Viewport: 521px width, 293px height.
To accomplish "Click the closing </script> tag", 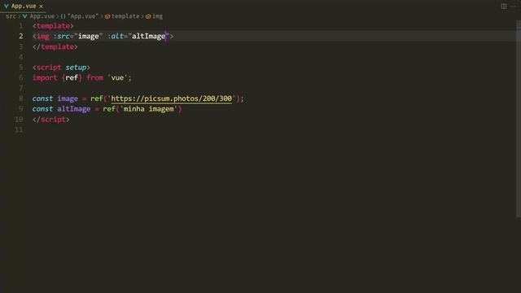I will (x=51, y=120).
